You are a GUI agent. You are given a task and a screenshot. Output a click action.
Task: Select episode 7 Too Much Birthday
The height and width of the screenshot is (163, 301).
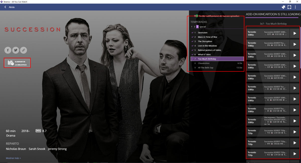[217, 59]
